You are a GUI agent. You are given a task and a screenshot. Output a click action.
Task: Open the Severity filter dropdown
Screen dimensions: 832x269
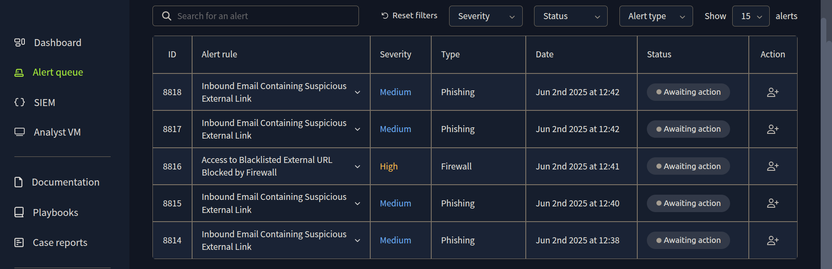(485, 16)
